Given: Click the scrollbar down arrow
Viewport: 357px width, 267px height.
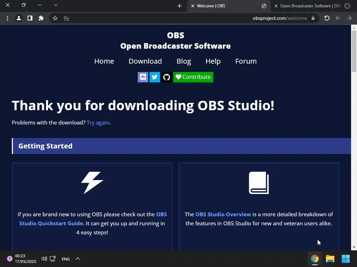Looking at the screenshot, I should click(x=354, y=247).
